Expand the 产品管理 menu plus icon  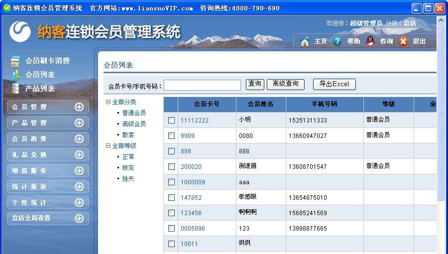point(79,123)
